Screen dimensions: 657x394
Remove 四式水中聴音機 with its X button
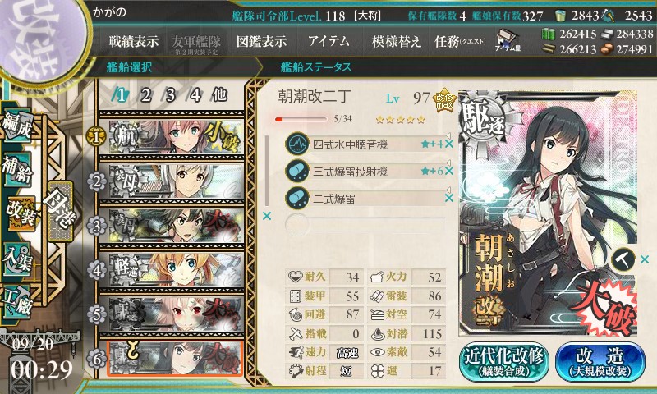tap(449, 144)
